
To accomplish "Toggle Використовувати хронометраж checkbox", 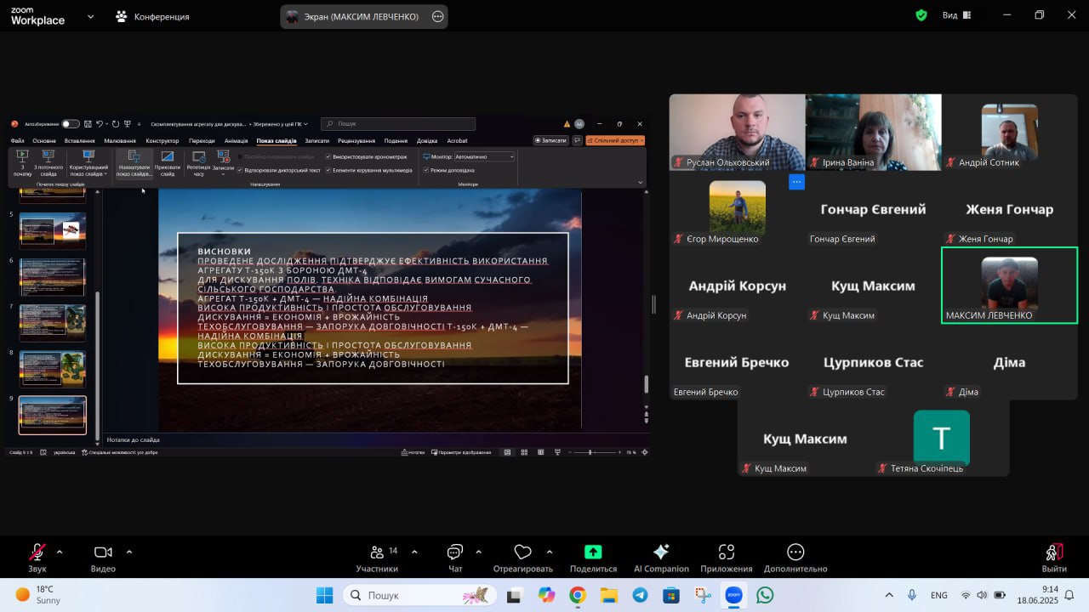I will tap(328, 156).
